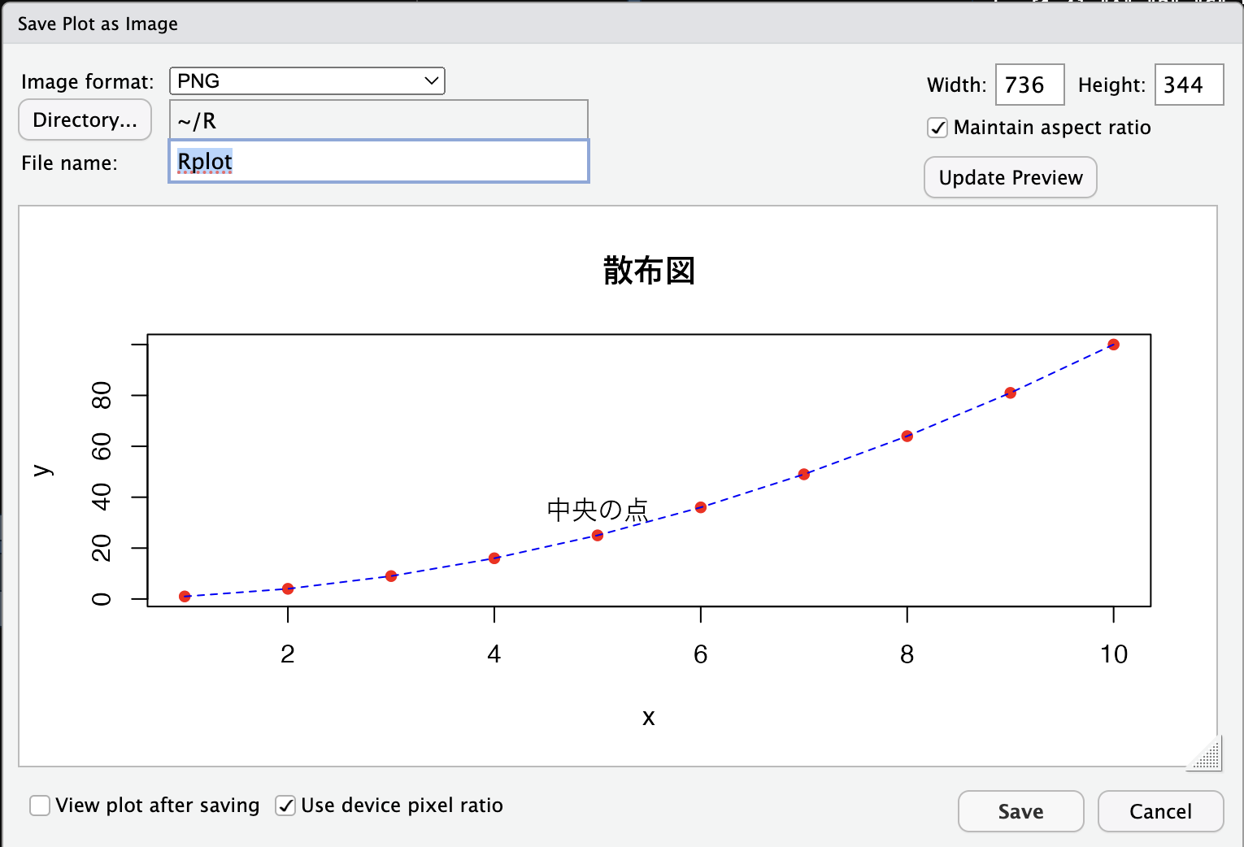The width and height of the screenshot is (1244, 847).
Task: Click the directory path field showing ~/R
Action: point(378,119)
